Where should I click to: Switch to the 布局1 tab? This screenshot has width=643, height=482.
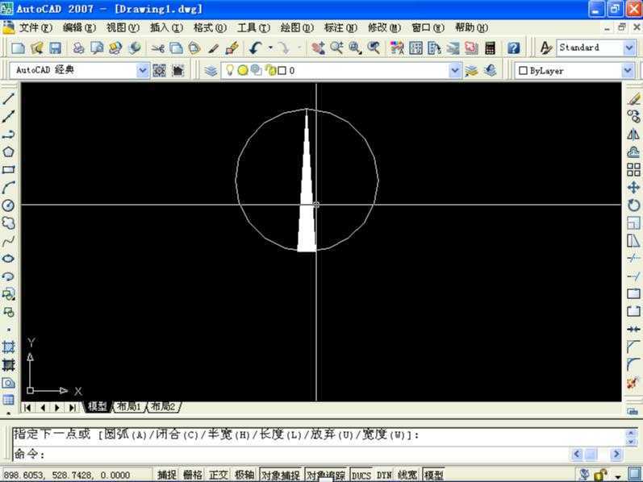129,406
